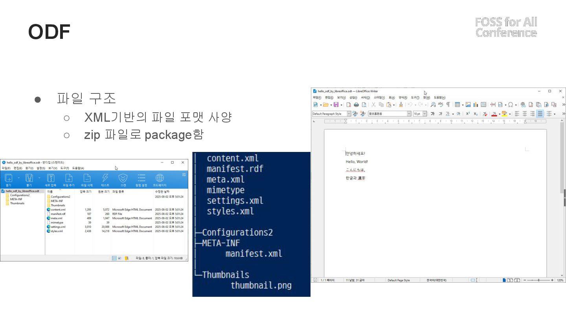Toggle Writer Formatting Marks pilcrow
The width and height of the screenshot is (566, 318).
tap(448, 105)
